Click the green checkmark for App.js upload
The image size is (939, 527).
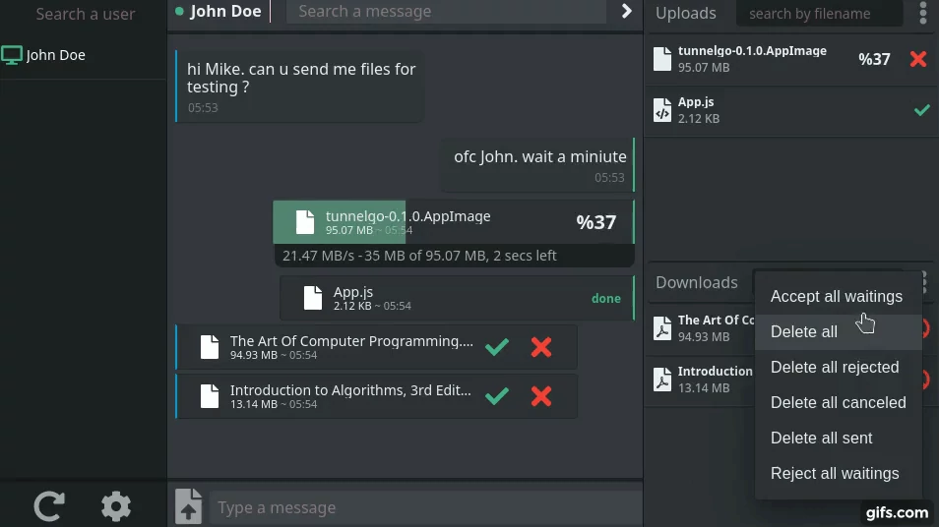click(x=921, y=110)
